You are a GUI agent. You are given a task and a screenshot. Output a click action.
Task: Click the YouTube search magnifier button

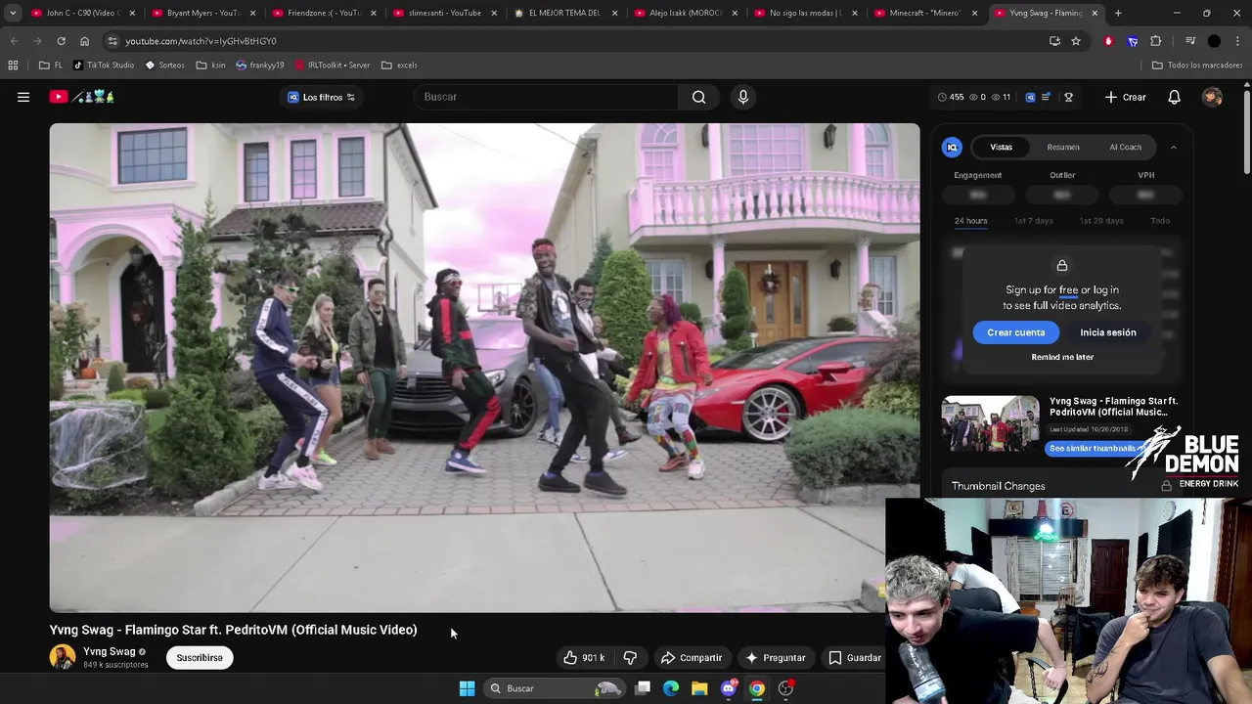[698, 97]
